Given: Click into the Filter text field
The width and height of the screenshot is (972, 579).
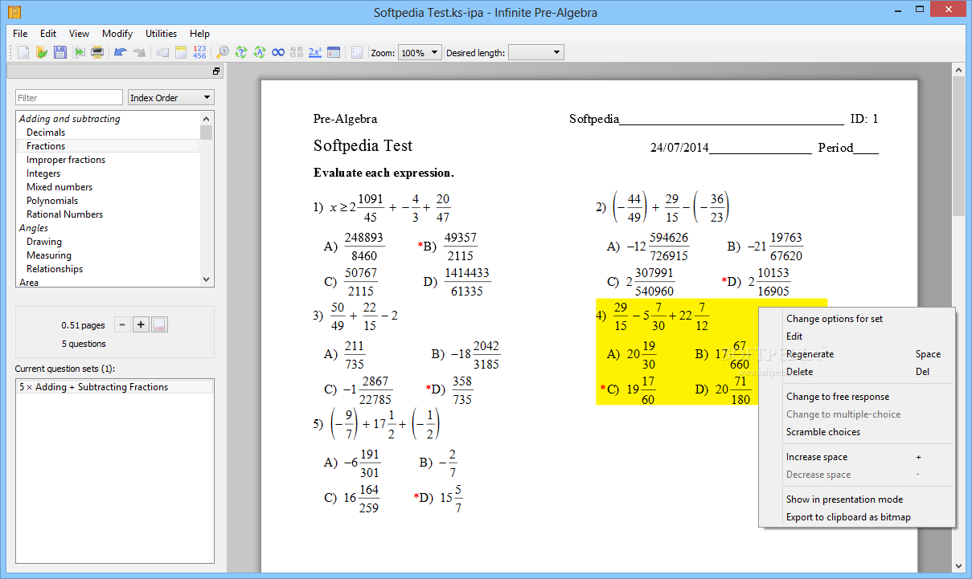Looking at the screenshot, I should tap(69, 97).
